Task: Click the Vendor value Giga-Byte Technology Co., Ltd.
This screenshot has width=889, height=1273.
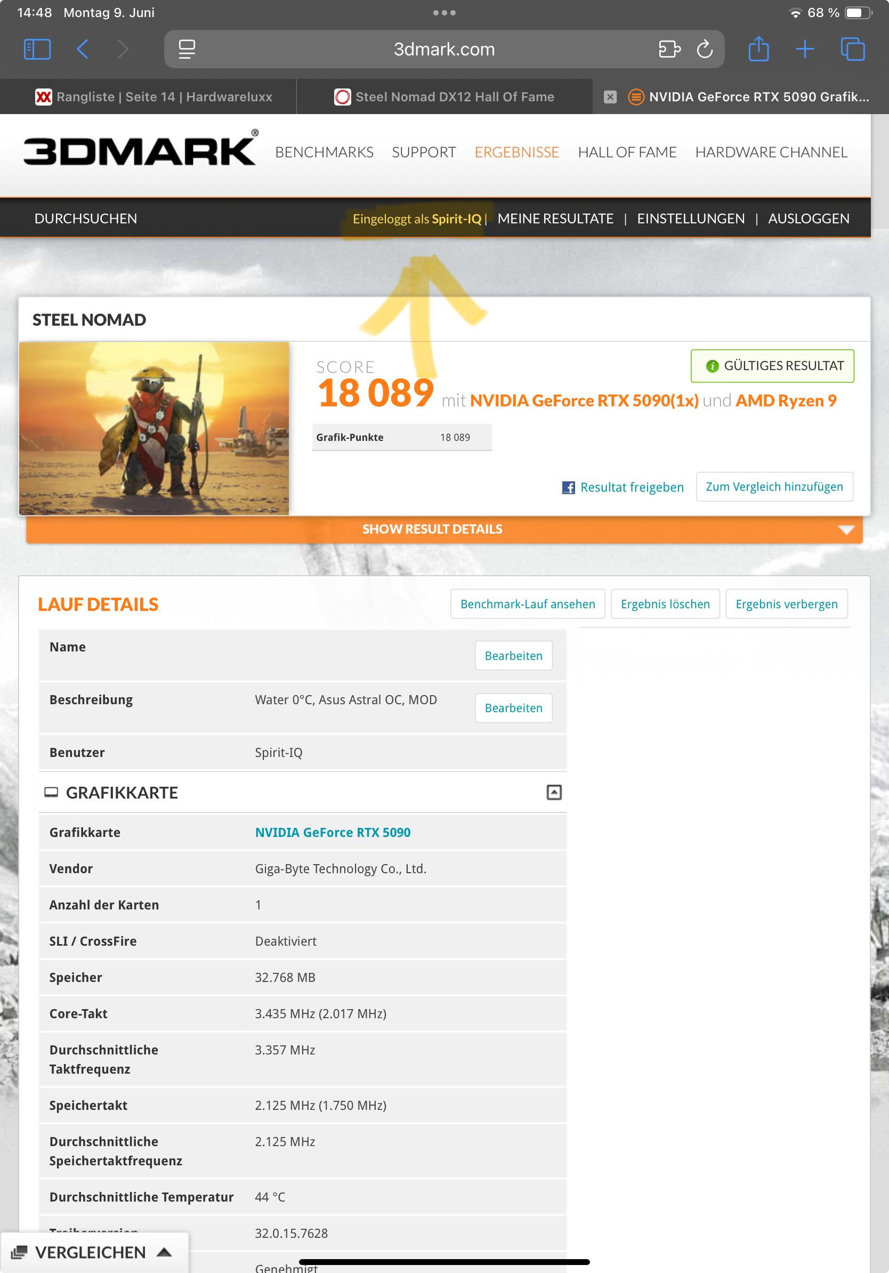Action: pyautogui.click(x=340, y=868)
